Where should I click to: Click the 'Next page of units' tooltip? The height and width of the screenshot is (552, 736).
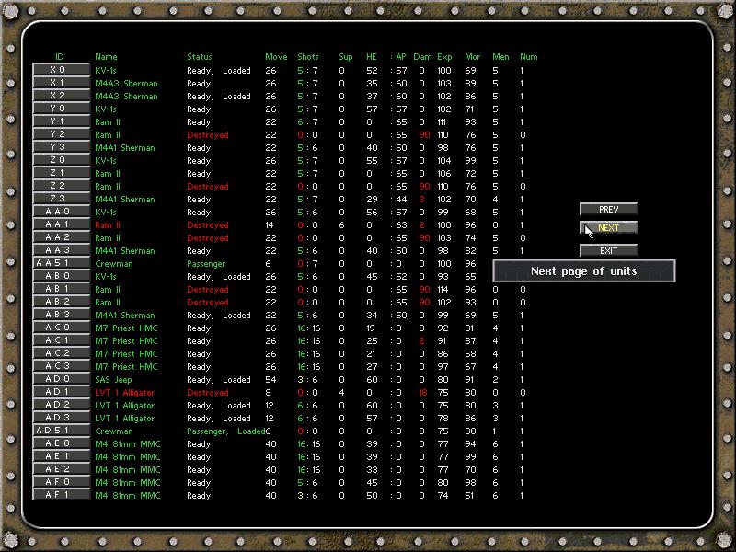(x=584, y=270)
